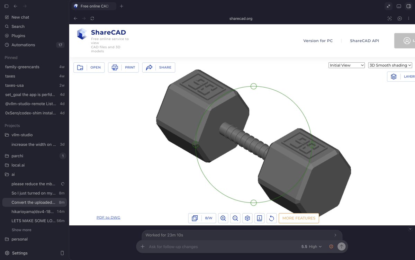Click the orange warning icon in chat input

331,247
